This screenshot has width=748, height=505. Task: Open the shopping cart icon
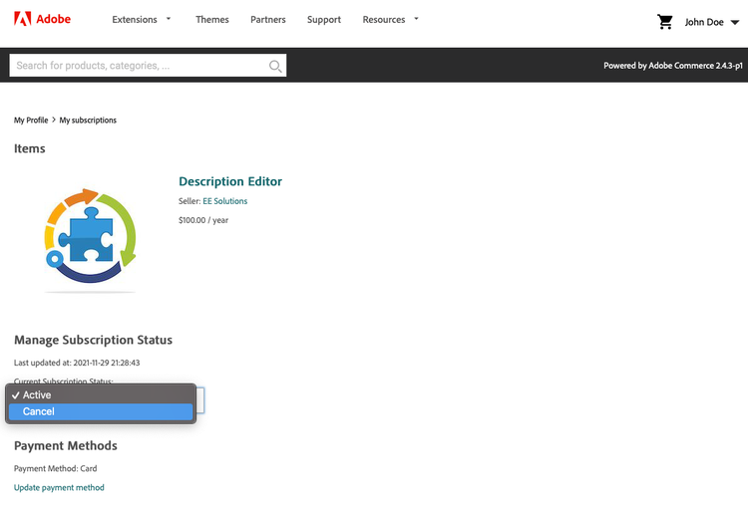point(665,21)
